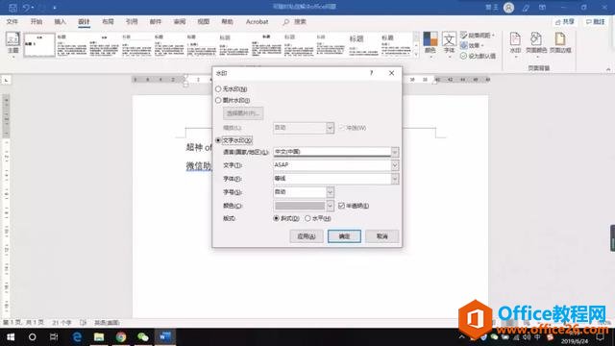
Task: Click the Apply button in dialog
Action: (x=307, y=236)
